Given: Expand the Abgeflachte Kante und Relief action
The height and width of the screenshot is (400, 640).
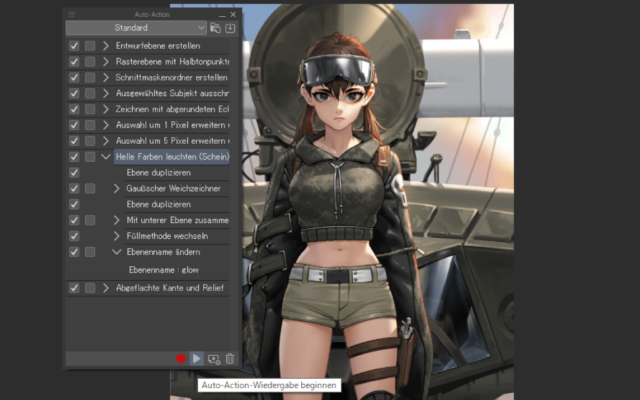Looking at the screenshot, I should 106,288.
